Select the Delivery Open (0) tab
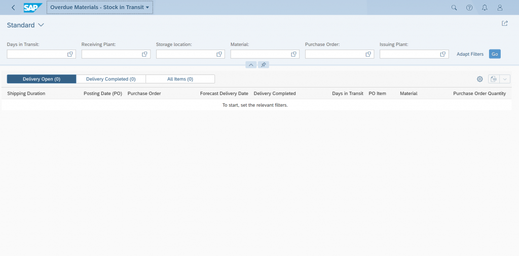519x256 pixels. [x=42, y=79]
